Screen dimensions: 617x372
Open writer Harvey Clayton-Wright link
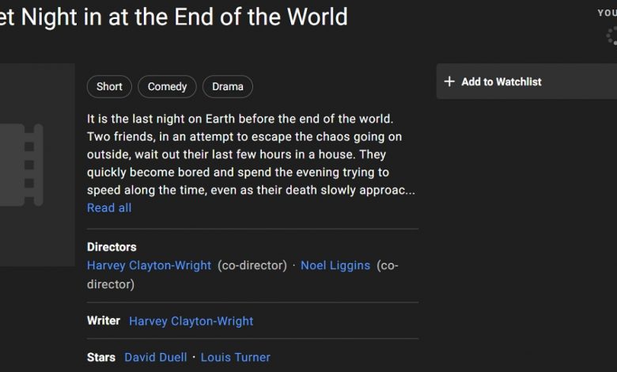pos(191,321)
